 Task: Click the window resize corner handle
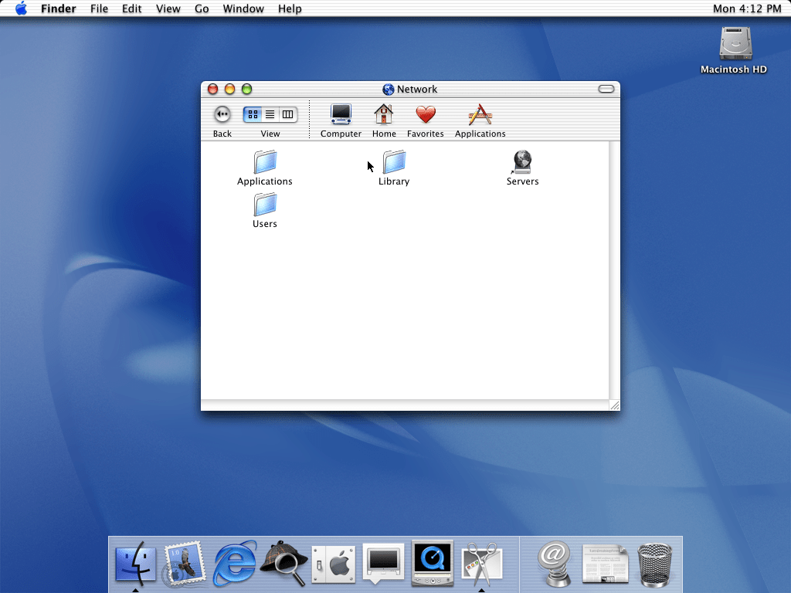click(615, 405)
